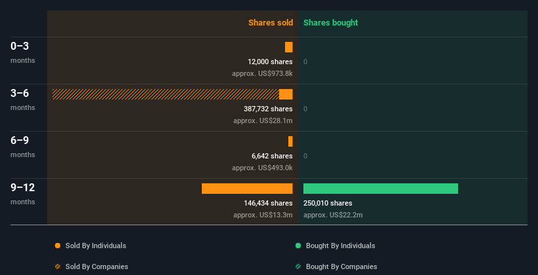Click the 250,010 shares value
538x275 pixels.
click(x=328, y=203)
